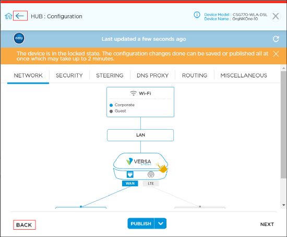This screenshot has height=237, width=287.
Task: Dismiss the locked state warning banner
Action: click(276, 54)
